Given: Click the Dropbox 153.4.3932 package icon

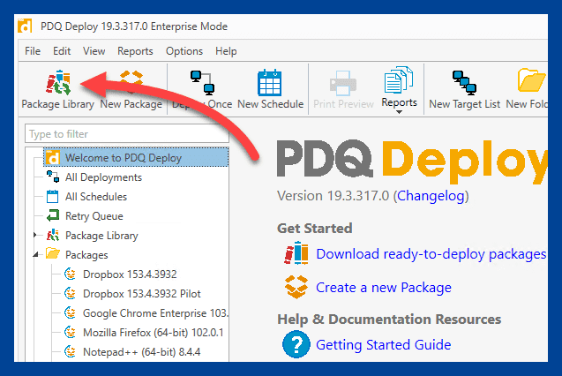Looking at the screenshot, I should (x=70, y=274).
